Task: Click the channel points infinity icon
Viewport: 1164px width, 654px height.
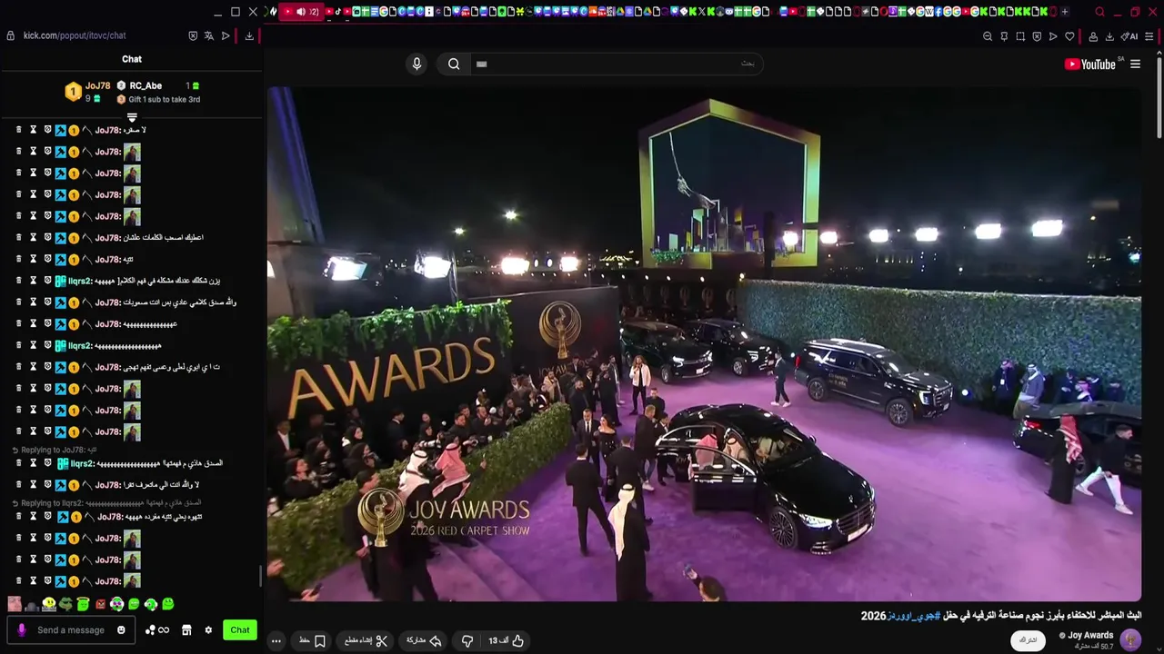Action: click(x=164, y=629)
